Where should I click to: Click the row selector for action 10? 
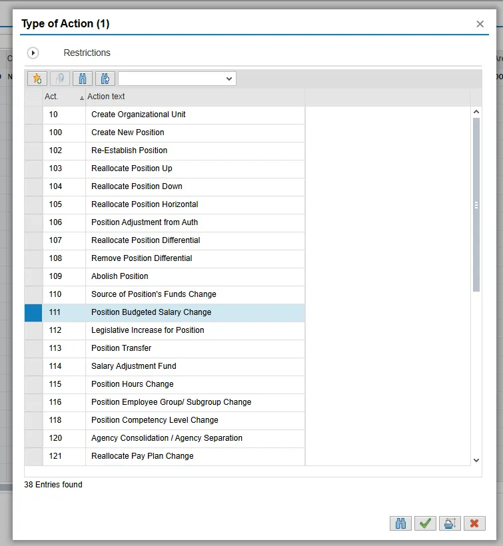pyautogui.click(x=33, y=115)
